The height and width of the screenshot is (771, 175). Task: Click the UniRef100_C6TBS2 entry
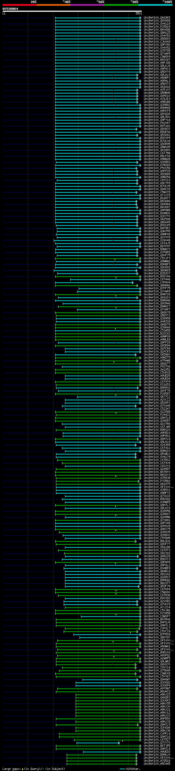point(157,460)
